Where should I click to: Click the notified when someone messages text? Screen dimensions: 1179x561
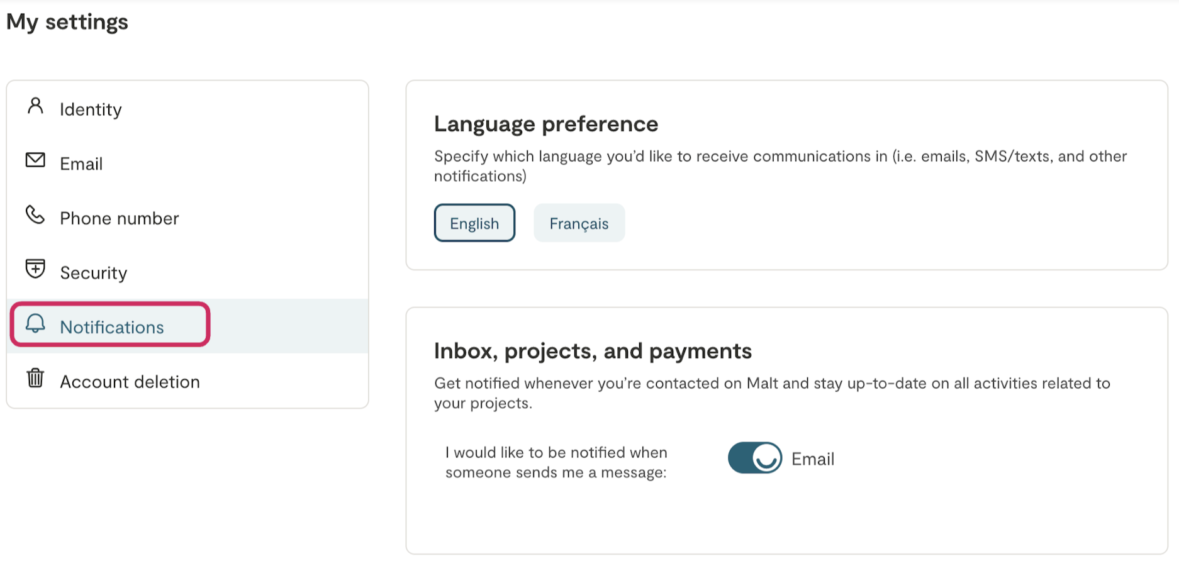click(556, 462)
